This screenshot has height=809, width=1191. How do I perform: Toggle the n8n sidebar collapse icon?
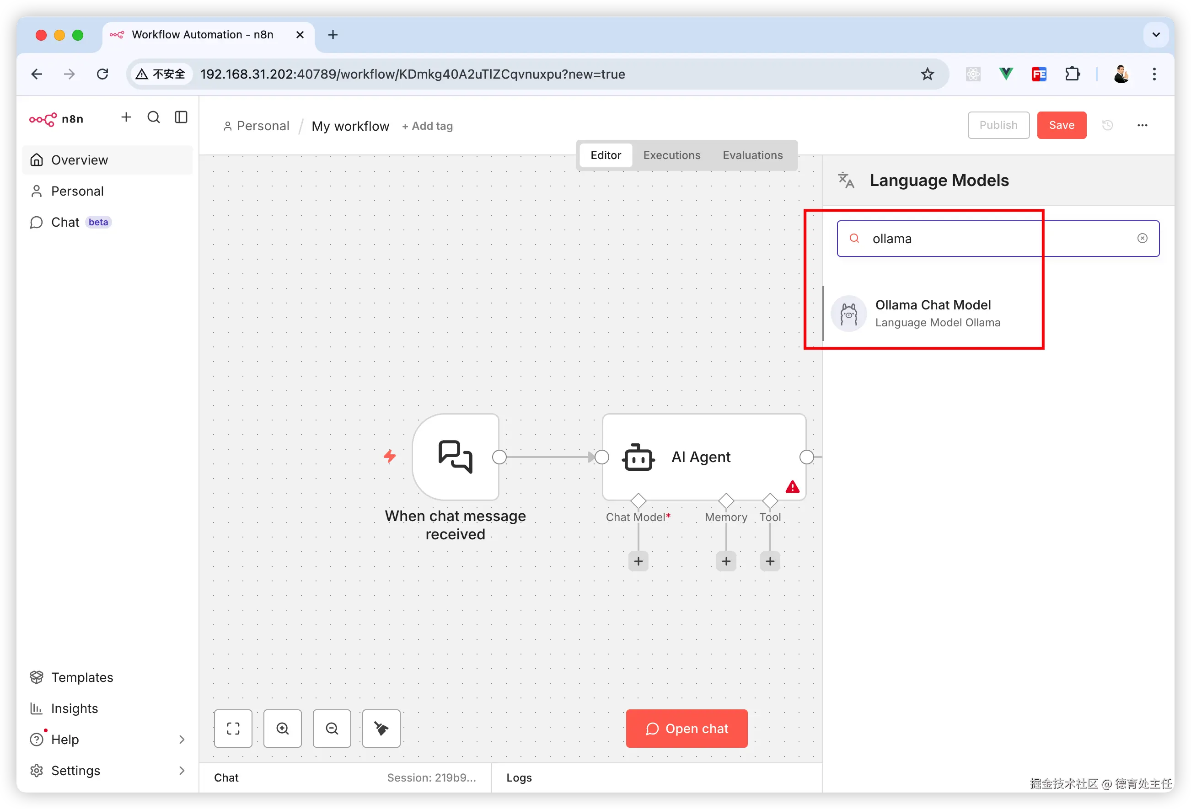pyautogui.click(x=182, y=117)
